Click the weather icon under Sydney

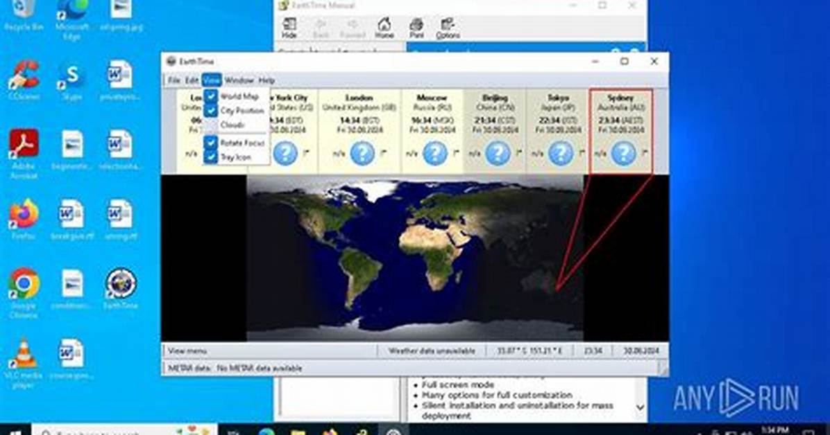click(624, 153)
